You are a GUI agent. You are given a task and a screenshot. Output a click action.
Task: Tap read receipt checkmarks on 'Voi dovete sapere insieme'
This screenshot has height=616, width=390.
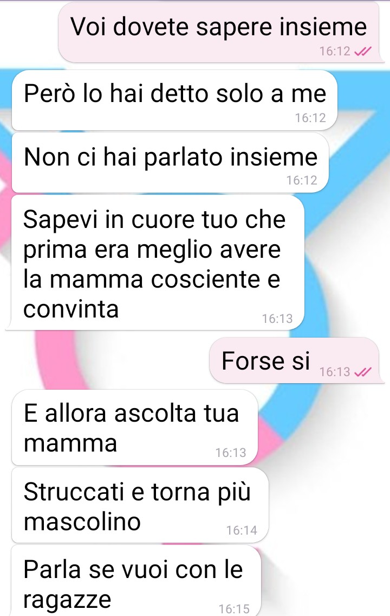tap(362, 52)
